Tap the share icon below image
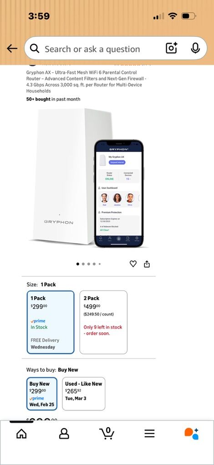 [147, 263]
